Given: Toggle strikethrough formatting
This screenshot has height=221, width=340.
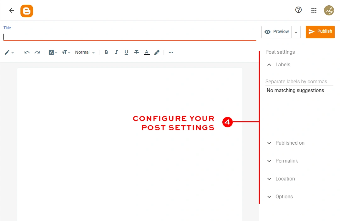Looking at the screenshot, I should coord(137,52).
